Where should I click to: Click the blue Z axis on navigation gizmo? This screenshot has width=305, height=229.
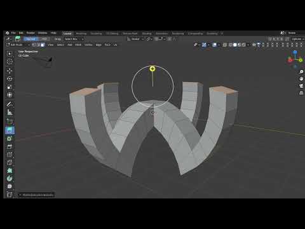(x=295, y=52)
